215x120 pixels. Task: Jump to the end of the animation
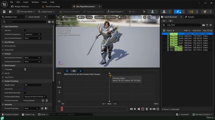(x=154, y=109)
